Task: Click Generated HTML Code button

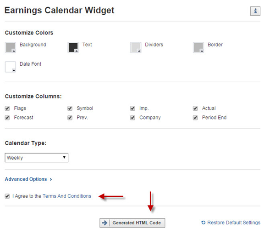Action: tap(132, 223)
